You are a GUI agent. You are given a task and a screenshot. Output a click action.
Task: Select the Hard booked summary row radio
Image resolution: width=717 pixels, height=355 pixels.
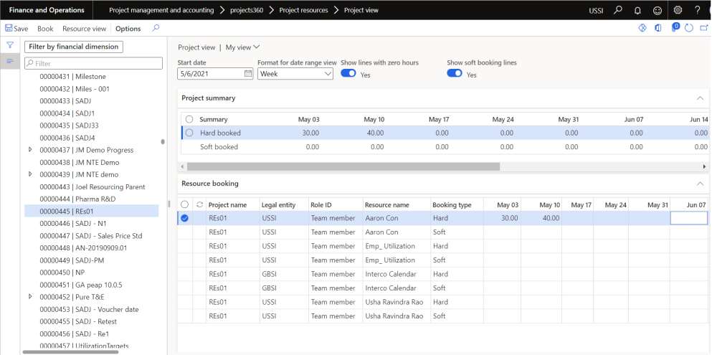(x=189, y=133)
